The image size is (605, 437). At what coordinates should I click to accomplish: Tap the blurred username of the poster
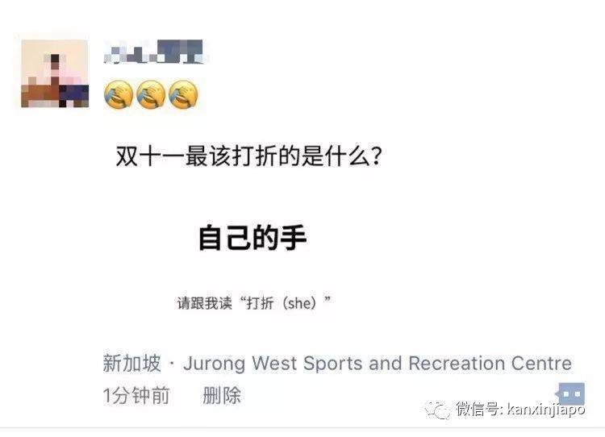coord(153,52)
